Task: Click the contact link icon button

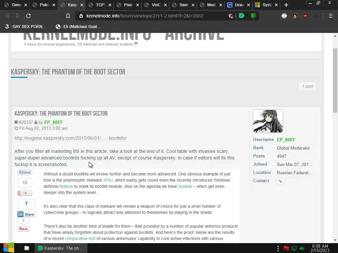Action: (x=280, y=182)
